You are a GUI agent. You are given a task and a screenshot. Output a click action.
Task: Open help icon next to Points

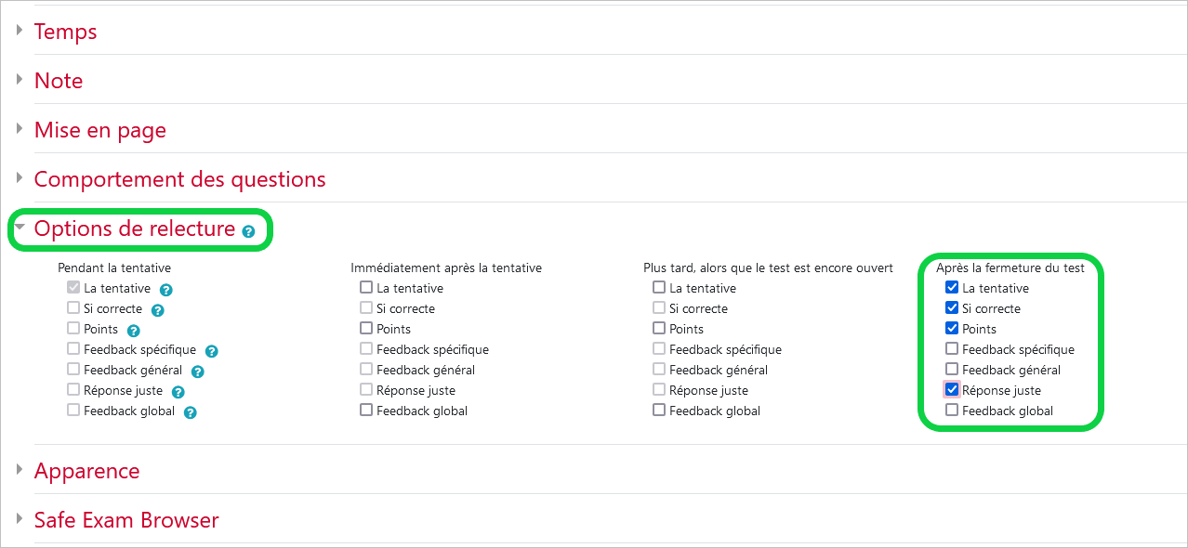pos(133,331)
